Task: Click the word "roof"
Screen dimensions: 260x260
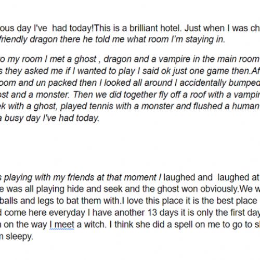Action: coord(198,95)
